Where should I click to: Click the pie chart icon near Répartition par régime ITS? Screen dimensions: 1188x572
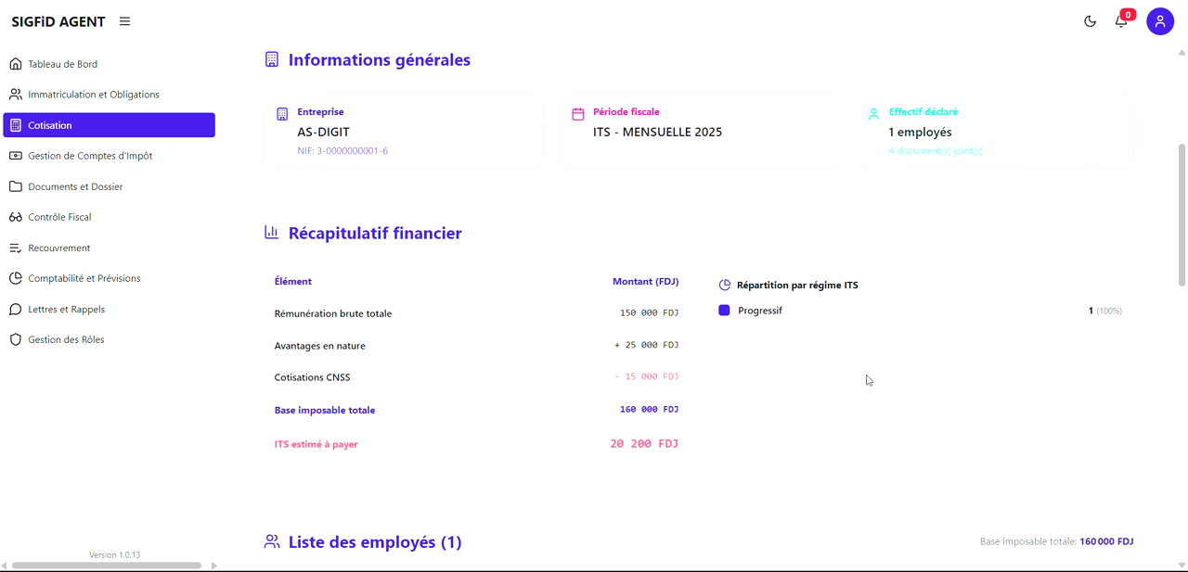click(724, 285)
